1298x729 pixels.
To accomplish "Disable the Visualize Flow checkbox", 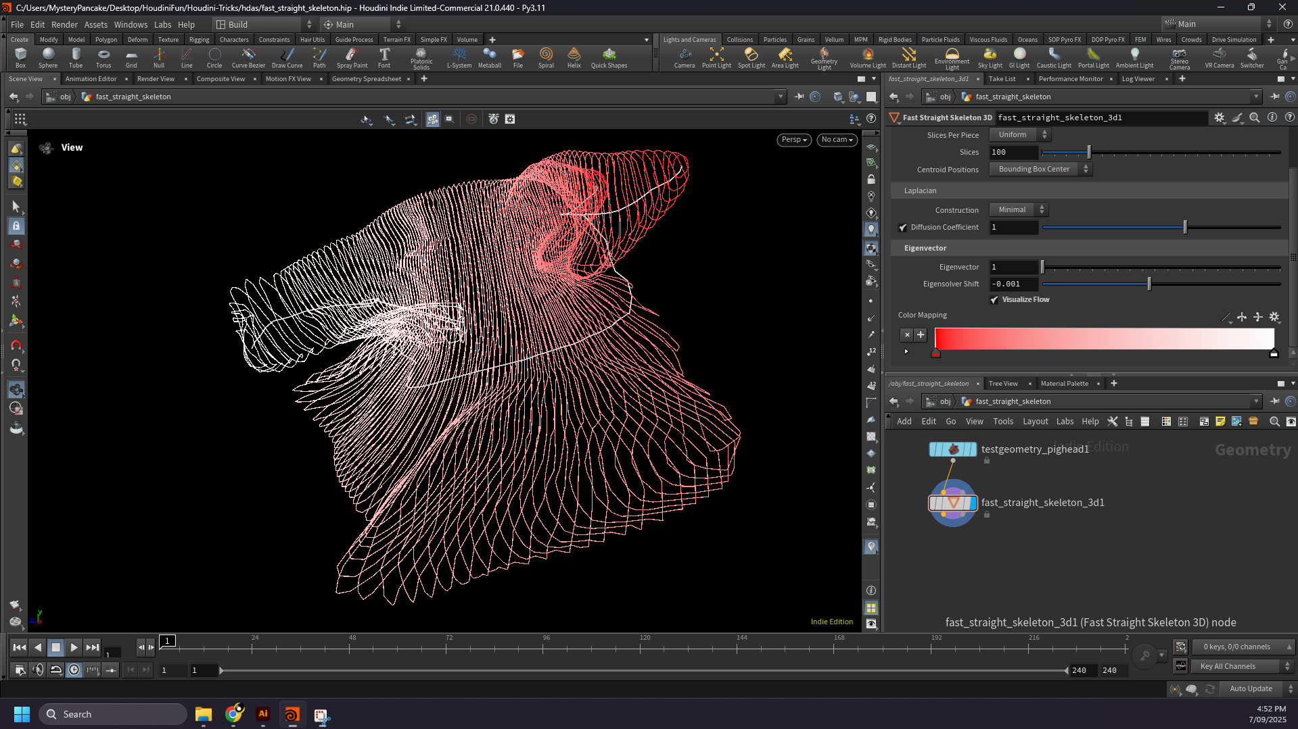I will 994,299.
